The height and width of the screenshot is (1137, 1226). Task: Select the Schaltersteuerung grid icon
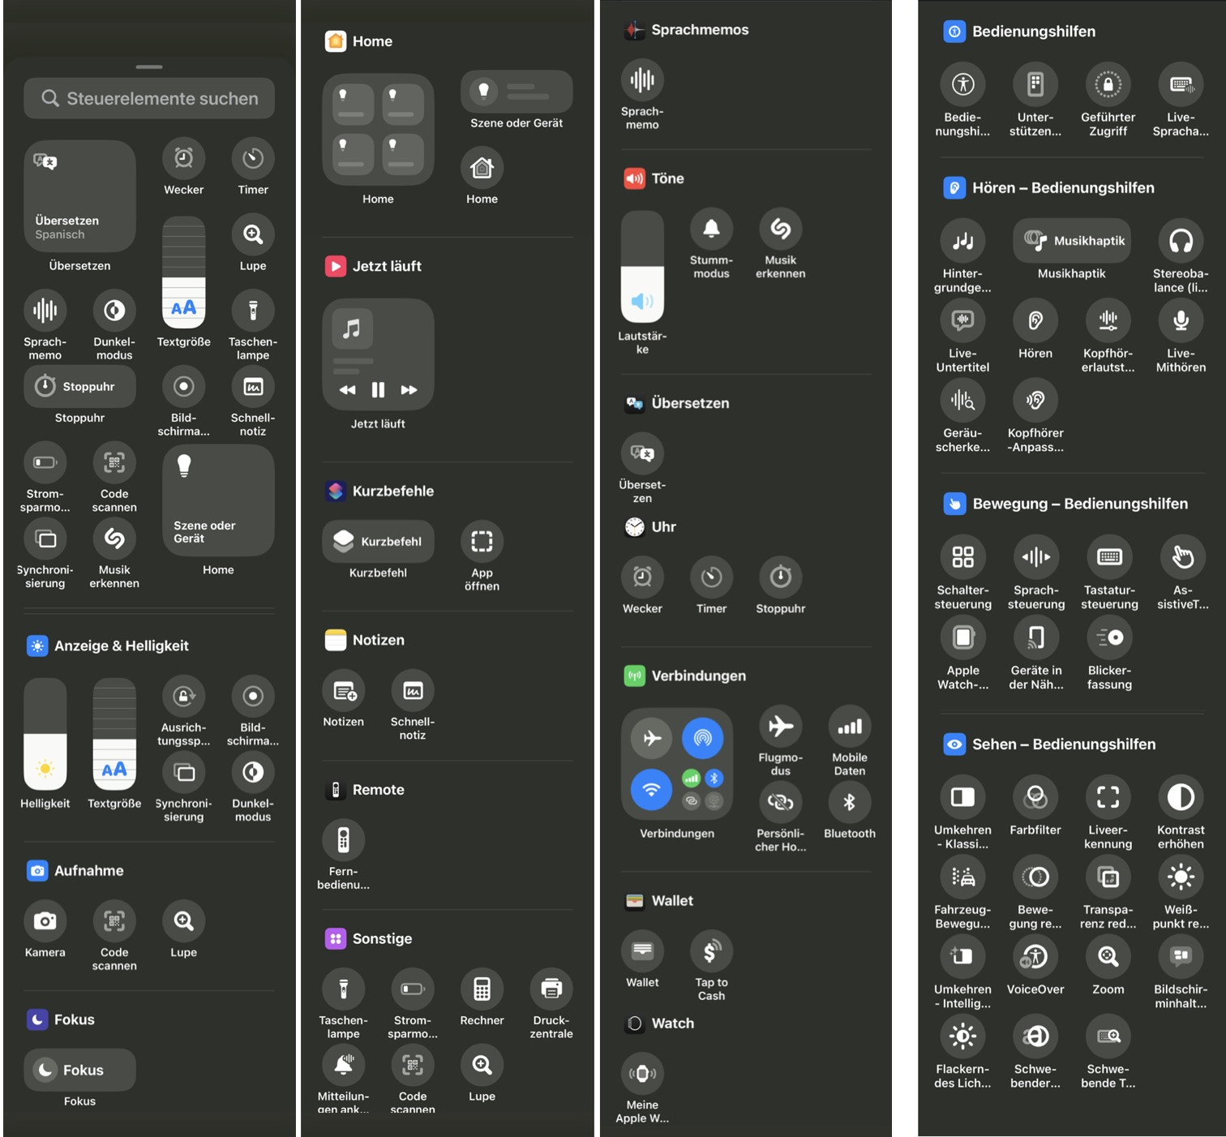pyautogui.click(x=962, y=557)
